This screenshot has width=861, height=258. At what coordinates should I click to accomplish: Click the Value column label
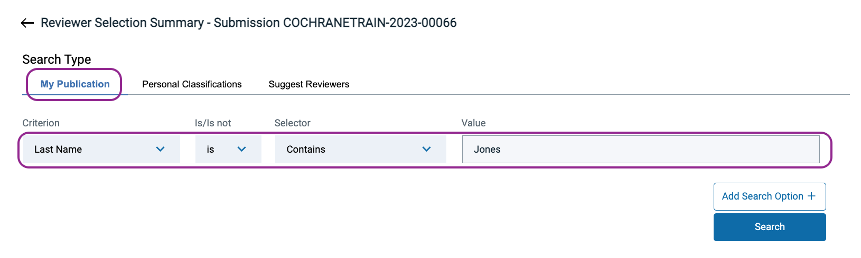tap(473, 123)
